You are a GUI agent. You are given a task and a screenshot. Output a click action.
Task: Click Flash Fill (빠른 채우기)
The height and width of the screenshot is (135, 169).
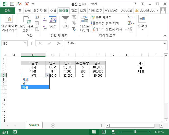(x=101, y=17)
